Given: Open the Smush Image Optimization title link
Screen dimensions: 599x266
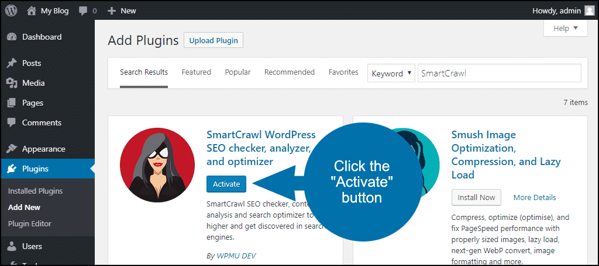Looking at the screenshot, I should [506, 155].
